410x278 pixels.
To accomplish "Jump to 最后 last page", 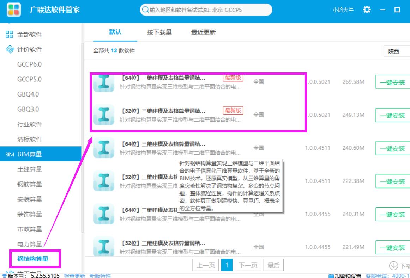I will click(273, 265).
